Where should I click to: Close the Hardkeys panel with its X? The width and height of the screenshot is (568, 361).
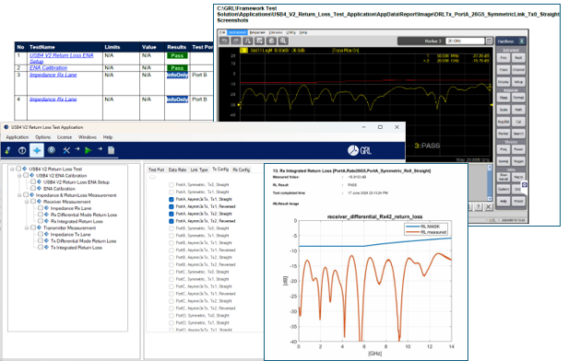[x=521, y=41]
